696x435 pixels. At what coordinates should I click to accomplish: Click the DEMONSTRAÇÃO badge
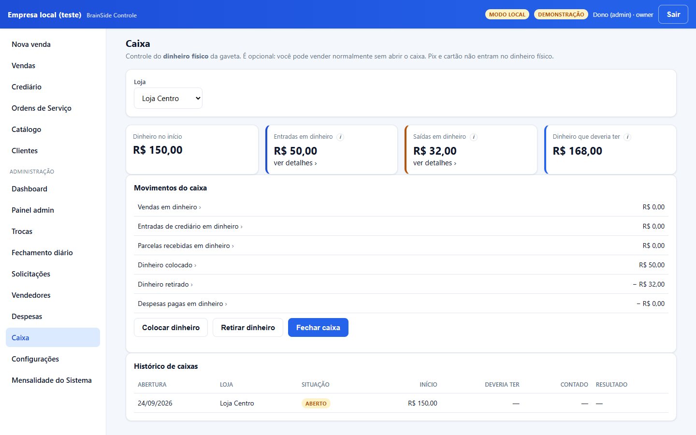tap(561, 14)
